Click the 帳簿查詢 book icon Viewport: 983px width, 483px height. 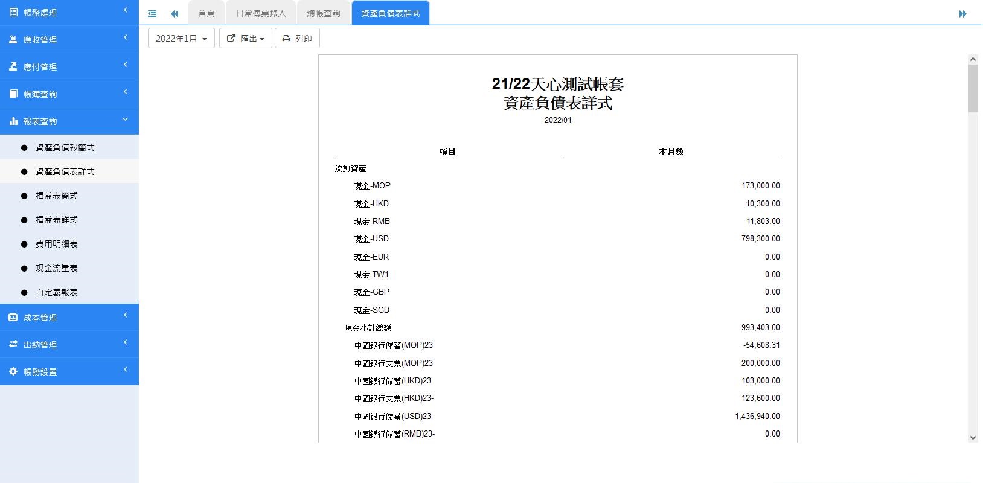point(13,94)
